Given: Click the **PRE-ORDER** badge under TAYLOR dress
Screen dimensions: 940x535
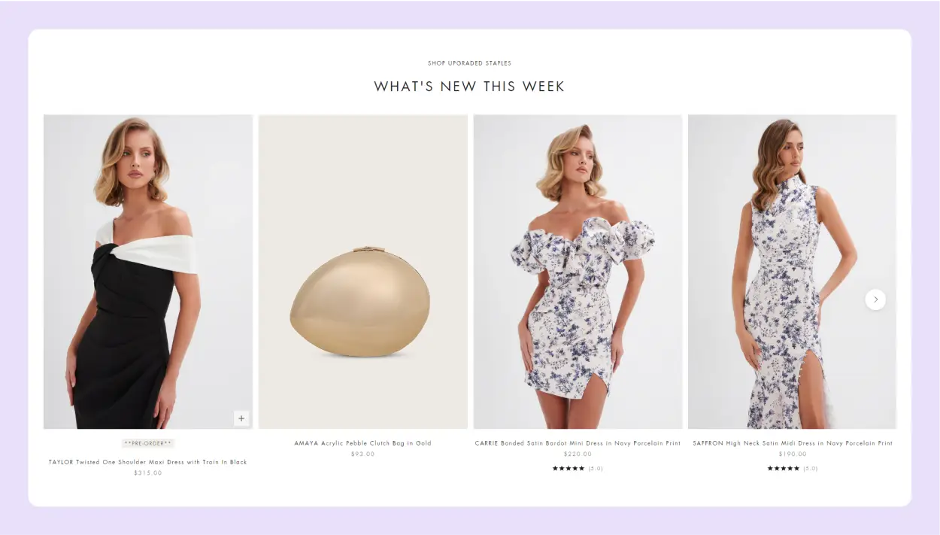Looking at the screenshot, I should [x=148, y=443].
